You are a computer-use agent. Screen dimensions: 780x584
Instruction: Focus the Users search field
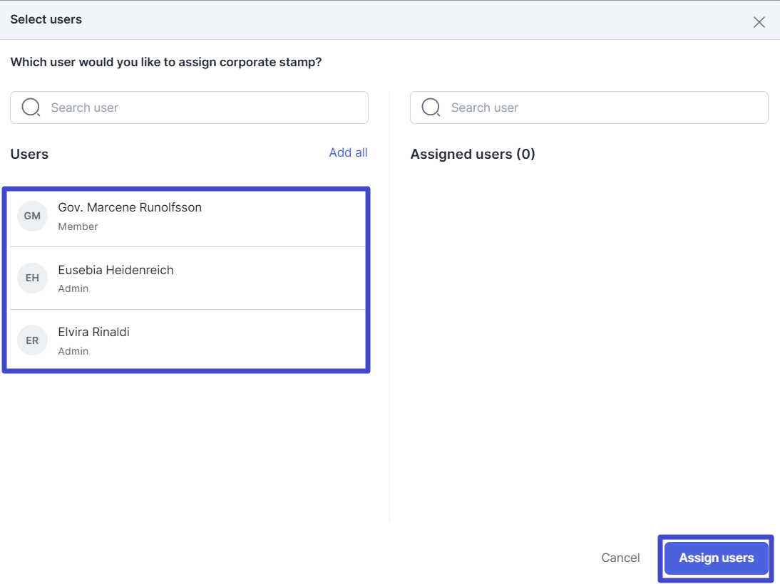[189, 108]
